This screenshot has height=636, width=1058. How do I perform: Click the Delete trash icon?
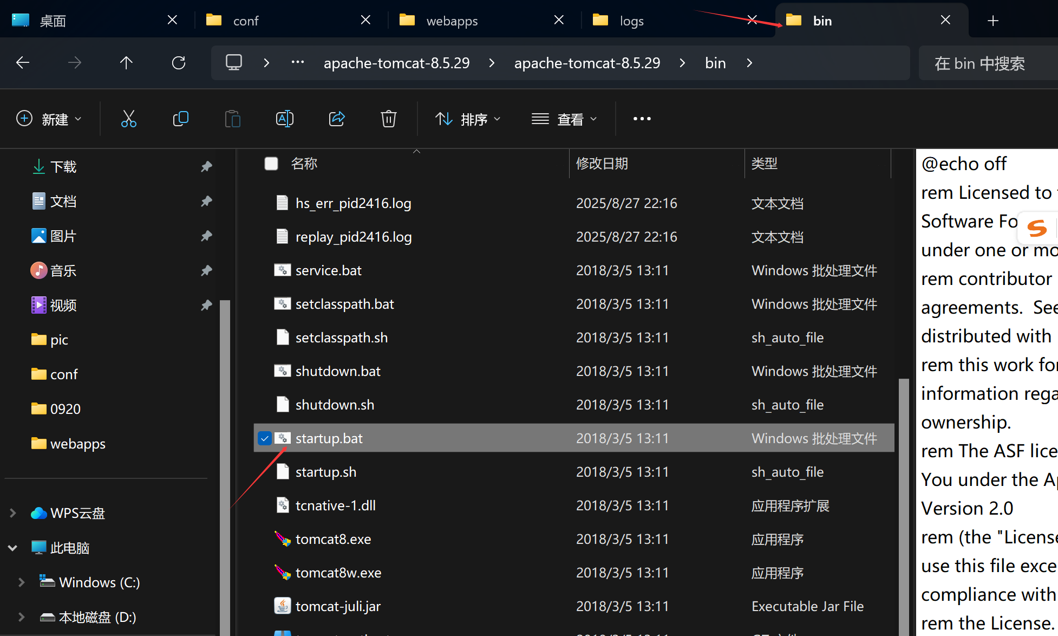click(388, 119)
